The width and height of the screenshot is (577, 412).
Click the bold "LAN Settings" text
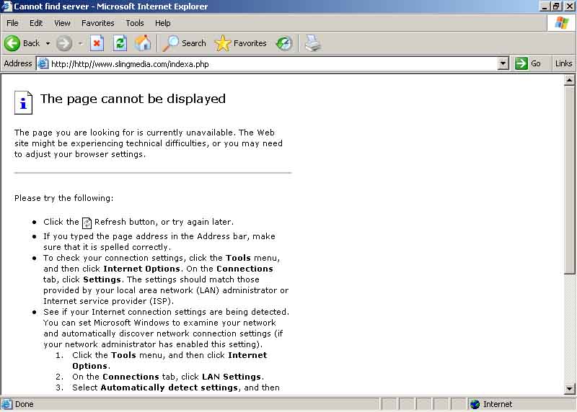point(232,377)
